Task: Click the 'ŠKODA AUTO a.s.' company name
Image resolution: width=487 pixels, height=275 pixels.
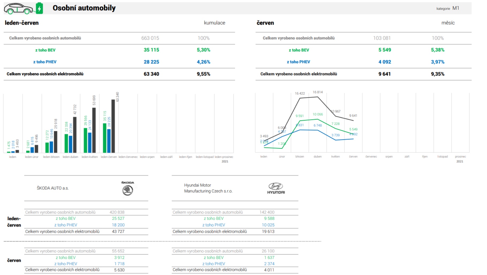Action: [x=53, y=188]
